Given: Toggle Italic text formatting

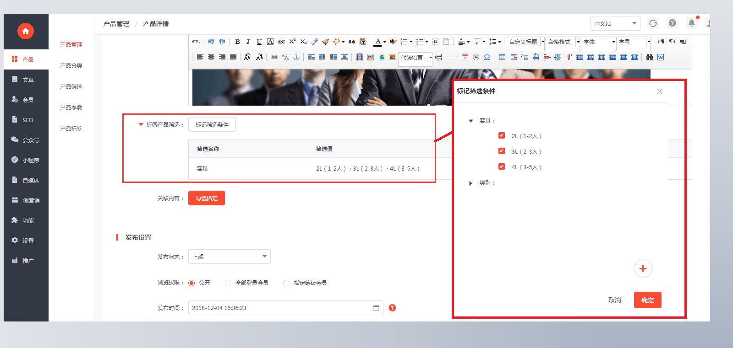Looking at the screenshot, I should [x=248, y=42].
